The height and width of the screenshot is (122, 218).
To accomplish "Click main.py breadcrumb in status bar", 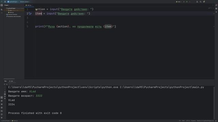I will [x=15, y=121].
